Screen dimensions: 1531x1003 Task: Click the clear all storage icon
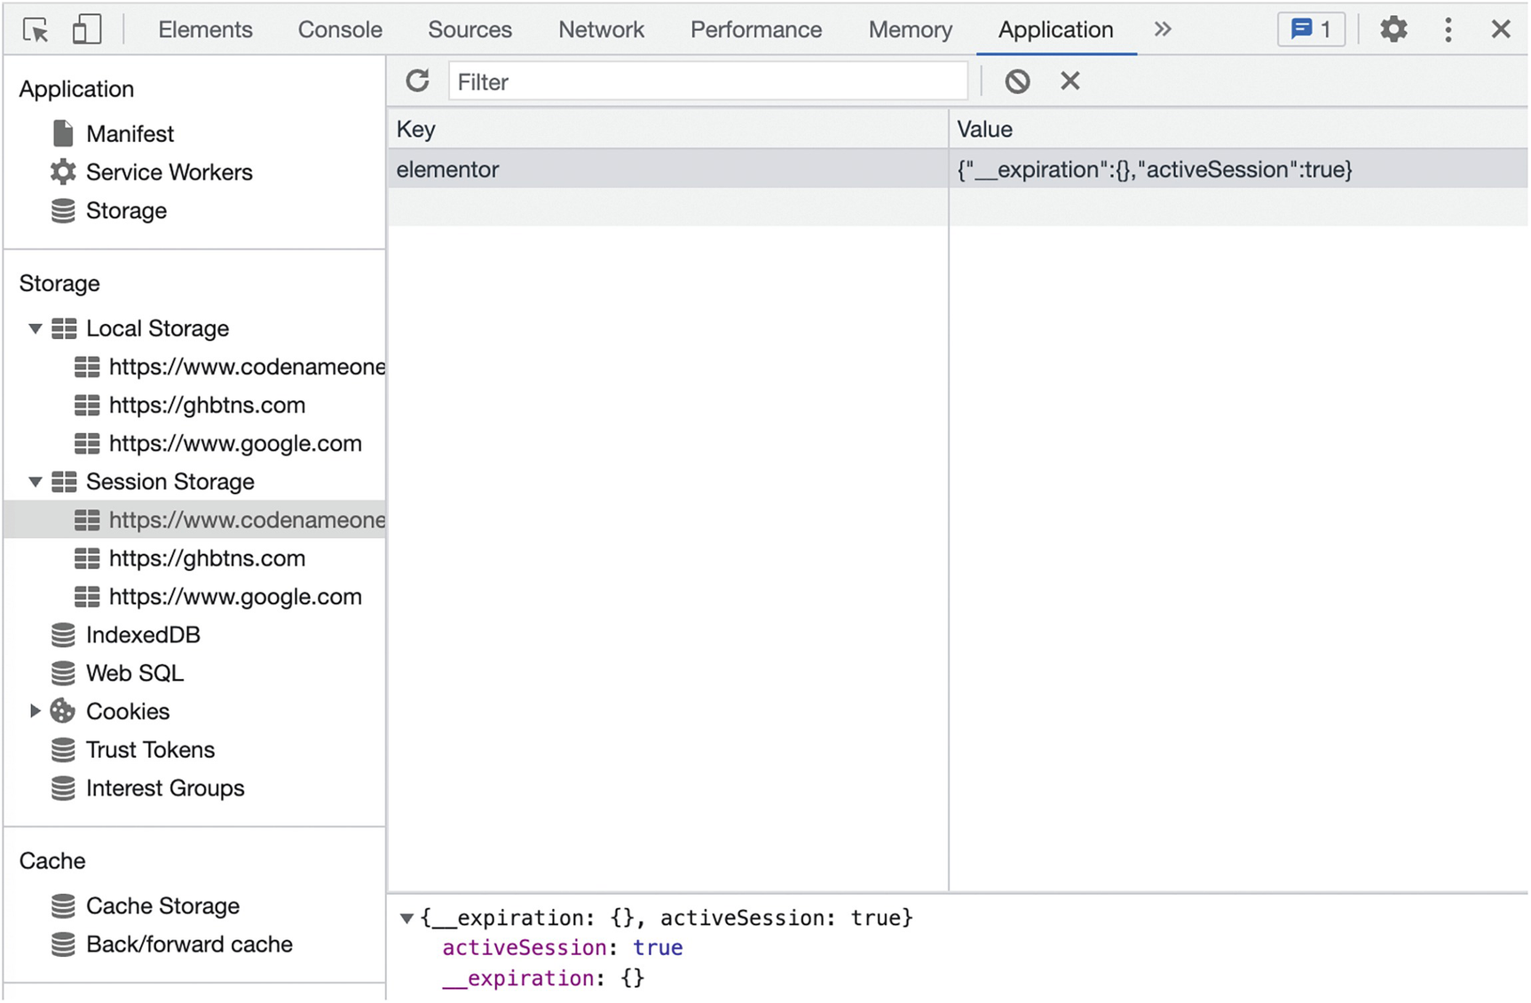pos(1017,82)
